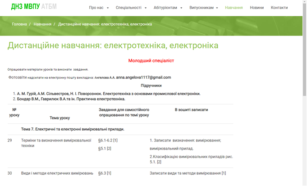307x186 pixels.
Task: Click Головна in the breadcrumb
Action: coord(19,24)
